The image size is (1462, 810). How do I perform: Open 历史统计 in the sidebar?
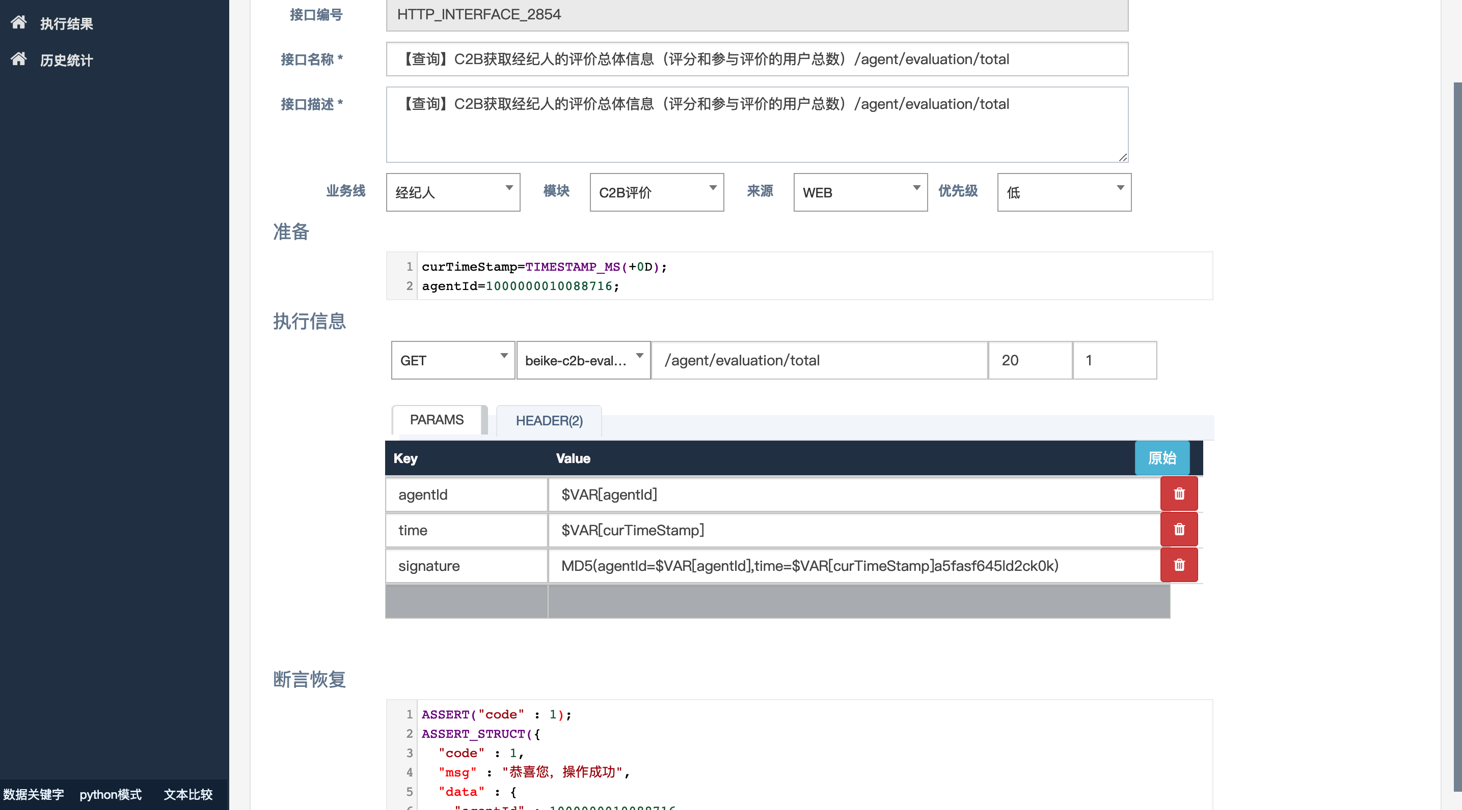66,60
